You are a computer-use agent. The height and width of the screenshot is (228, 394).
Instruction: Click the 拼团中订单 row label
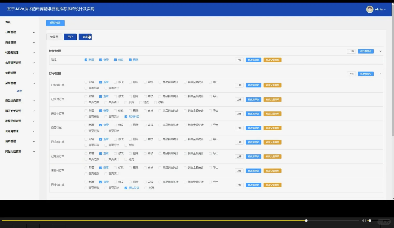tap(58, 114)
